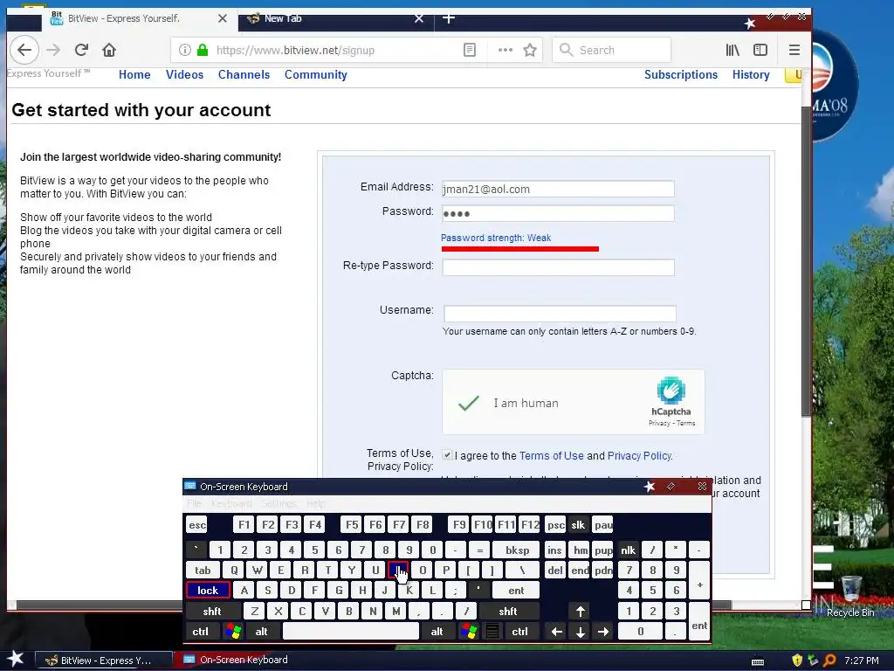The image size is (894, 671).
Task: Click the hCaptcha logo
Action: pos(671,391)
